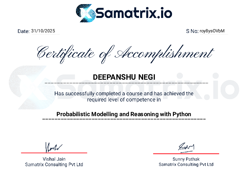Click the red line above Vishal Jain
This screenshot has height=175, width=248.
54,153
